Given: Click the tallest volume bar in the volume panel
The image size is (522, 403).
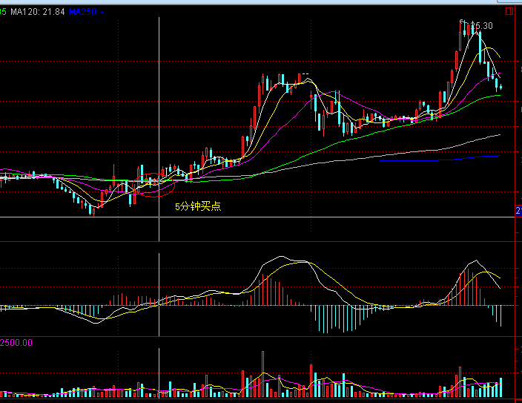Looking at the screenshot, I should (x=263, y=375).
